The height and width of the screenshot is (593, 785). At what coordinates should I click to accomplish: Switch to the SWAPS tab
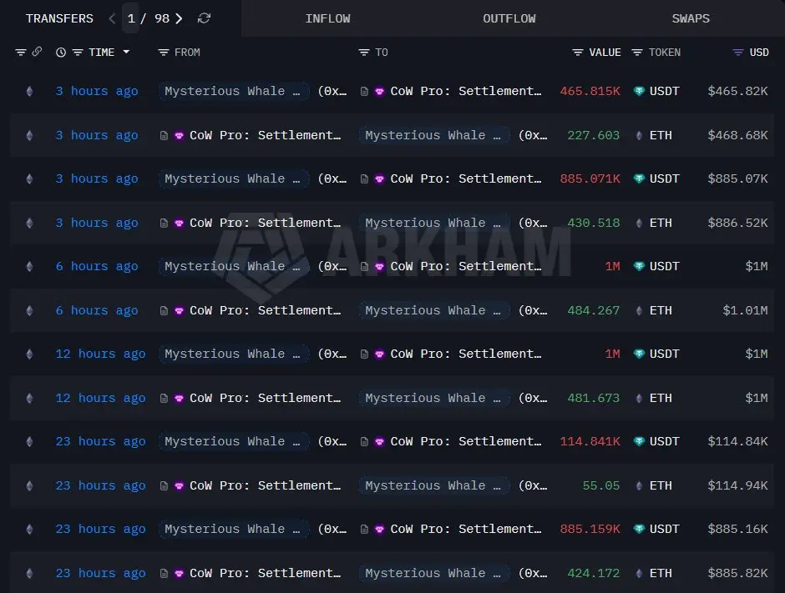(x=691, y=18)
